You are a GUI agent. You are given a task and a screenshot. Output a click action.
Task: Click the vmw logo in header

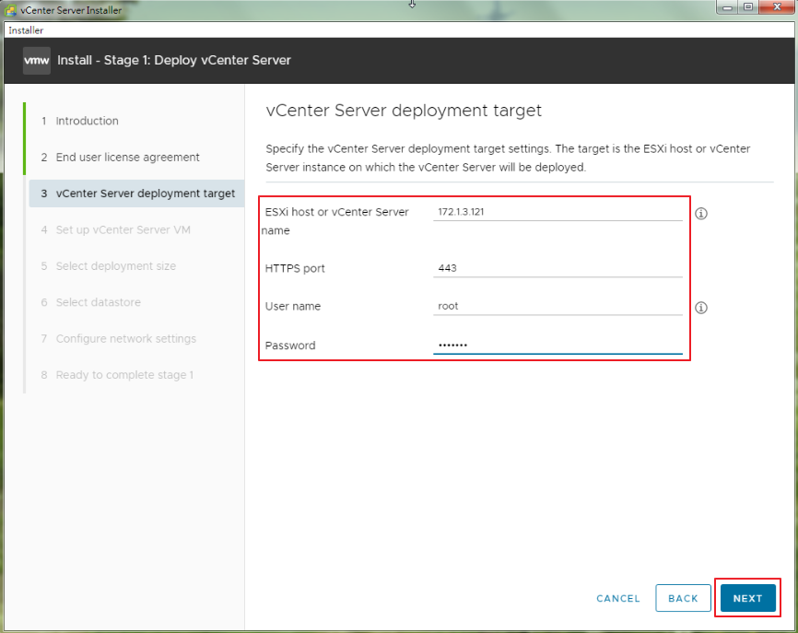[37, 61]
